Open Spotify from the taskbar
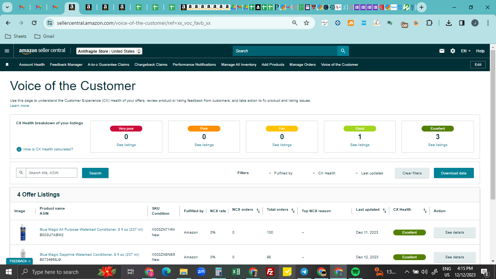Screen dimensions: 496x279 pyautogui.click(x=355, y=272)
